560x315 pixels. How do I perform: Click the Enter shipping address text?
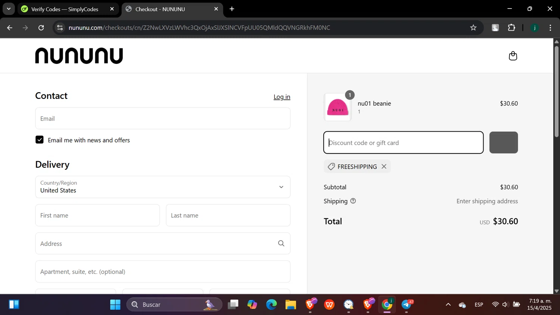487,201
